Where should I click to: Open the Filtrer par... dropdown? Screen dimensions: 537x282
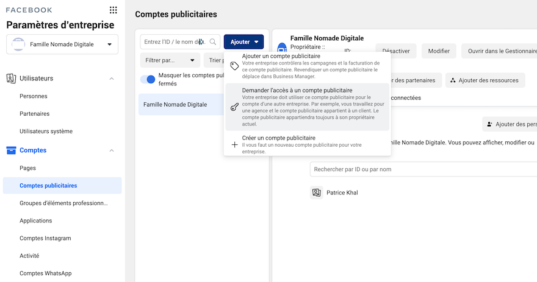[170, 60]
